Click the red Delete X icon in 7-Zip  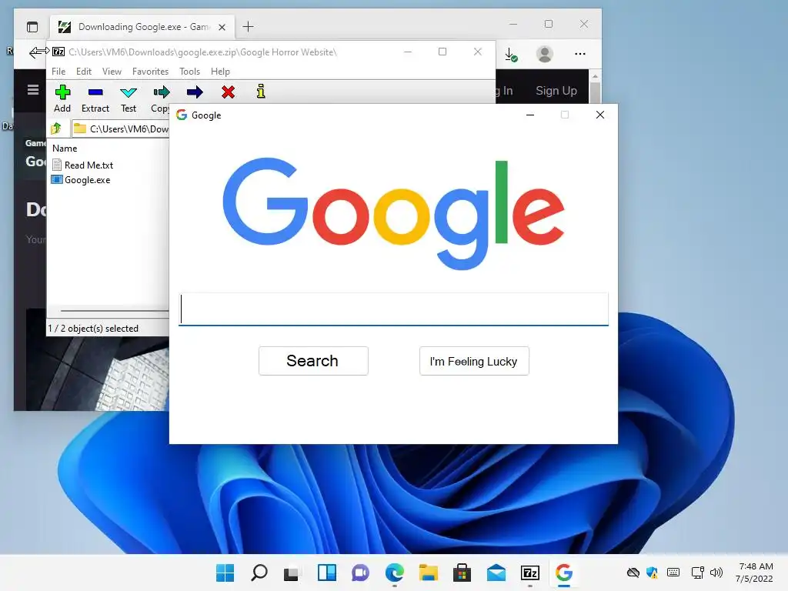(x=228, y=92)
